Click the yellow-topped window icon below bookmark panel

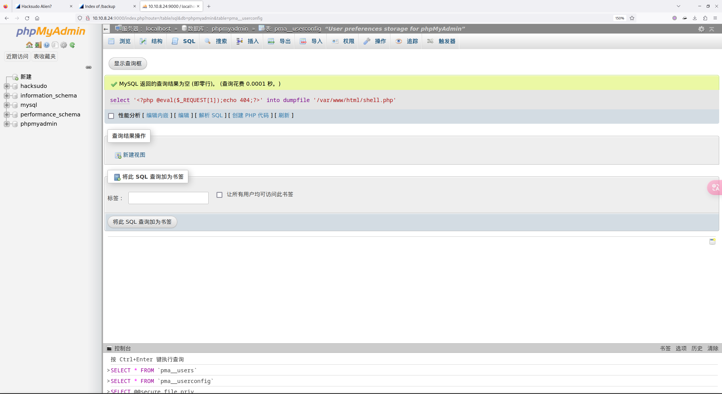coord(712,241)
